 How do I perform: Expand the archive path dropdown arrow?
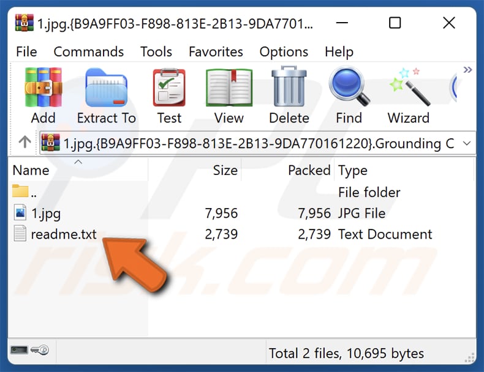tap(467, 143)
